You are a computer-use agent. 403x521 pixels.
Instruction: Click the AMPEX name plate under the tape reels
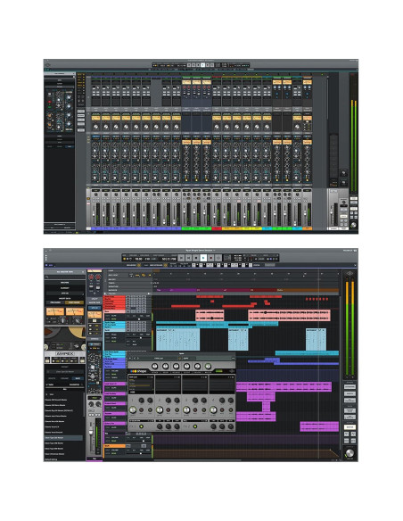65,354
